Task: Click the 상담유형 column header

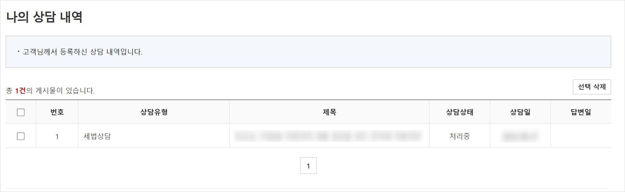Action: pyautogui.click(x=154, y=112)
